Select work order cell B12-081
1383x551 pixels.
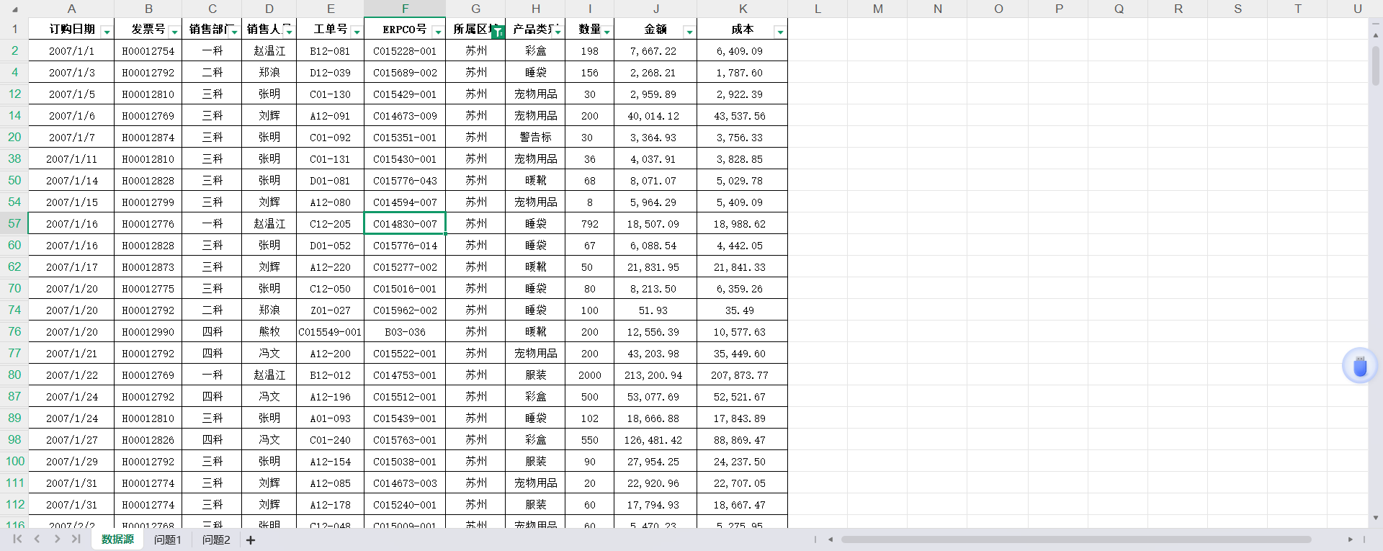(330, 50)
